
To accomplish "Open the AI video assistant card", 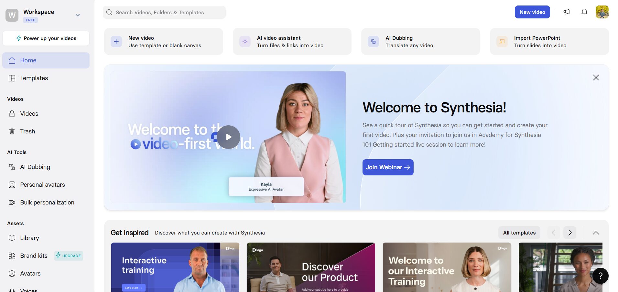I will coord(292,41).
